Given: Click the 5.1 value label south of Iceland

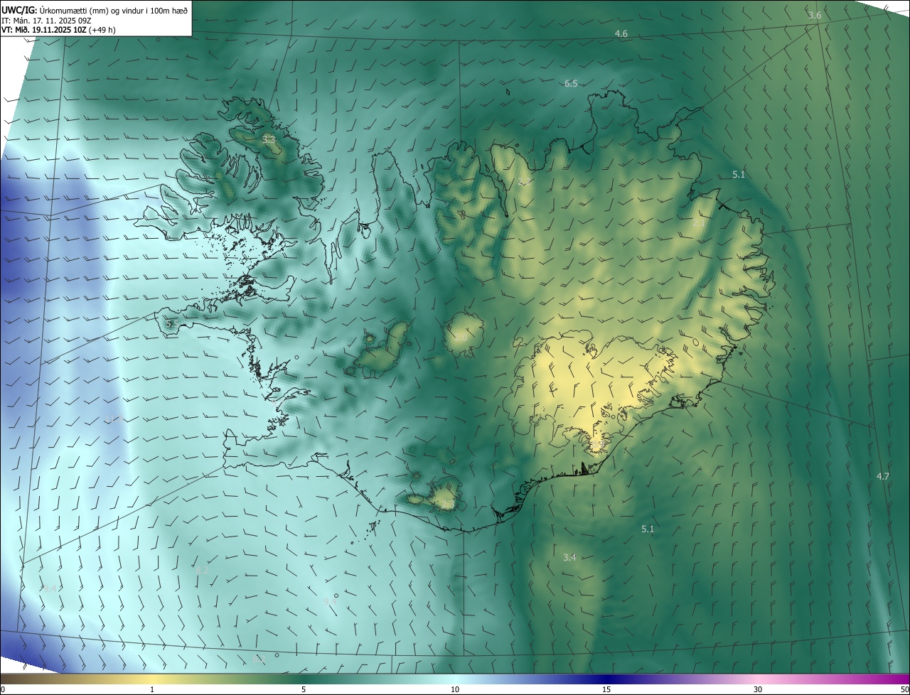Looking at the screenshot, I should coord(648,529).
